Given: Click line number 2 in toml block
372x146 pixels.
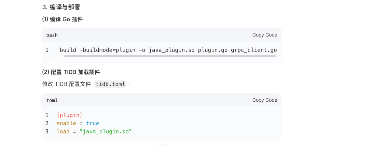Looking at the screenshot, I should click(x=47, y=123).
